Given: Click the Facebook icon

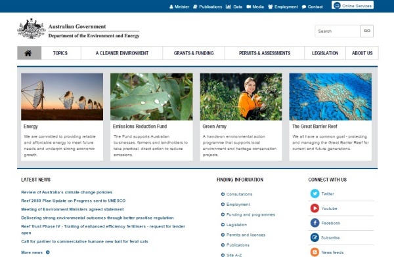Looking at the screenshot, I should (x=315, y=223).
